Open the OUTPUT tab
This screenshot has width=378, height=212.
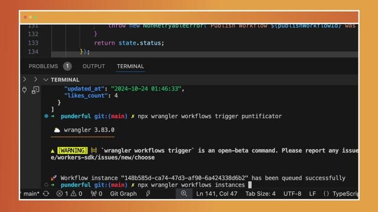click(93, 67)
